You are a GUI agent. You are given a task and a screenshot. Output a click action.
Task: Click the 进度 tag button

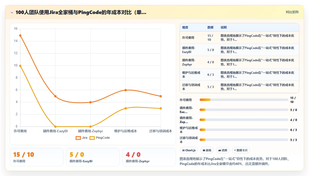tap(223, 150)
